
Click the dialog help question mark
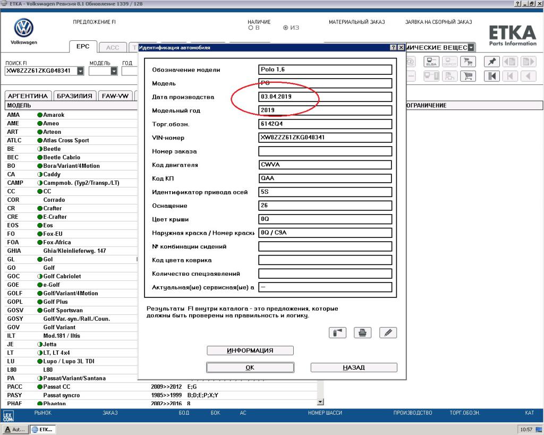click(394, 47)
